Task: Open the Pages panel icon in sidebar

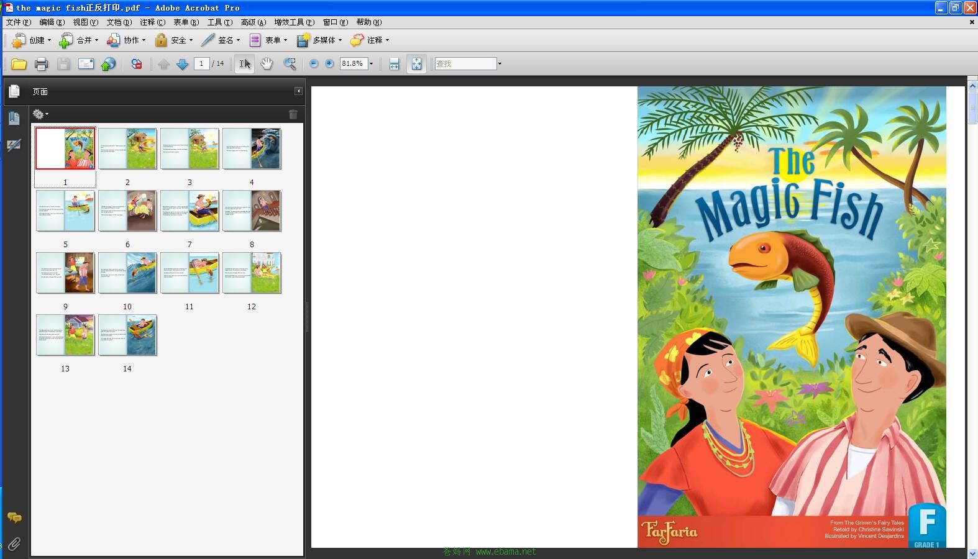Action: [14, 91]
